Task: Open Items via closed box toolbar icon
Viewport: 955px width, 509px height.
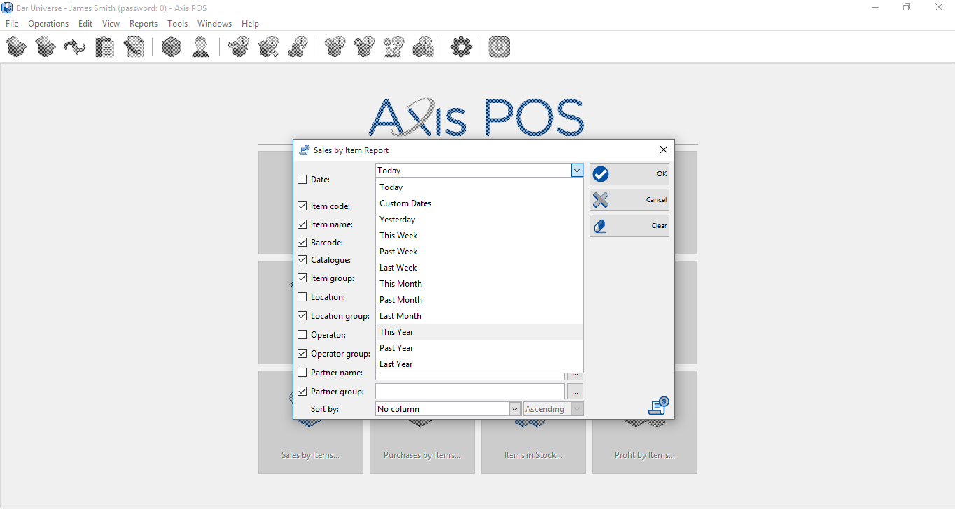Action: click(172, 48)
